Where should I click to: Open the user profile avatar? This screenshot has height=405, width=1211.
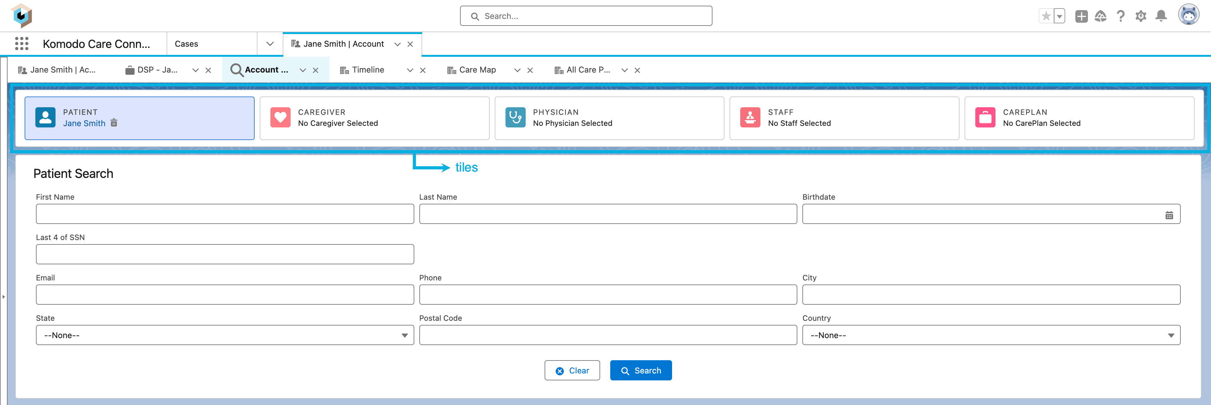click(1188, 15)
